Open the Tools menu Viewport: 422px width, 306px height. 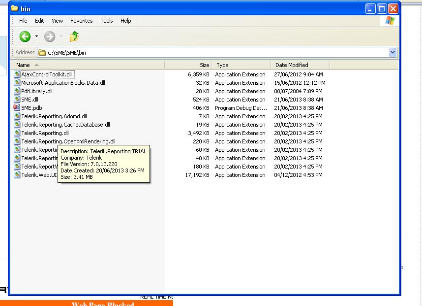(x=107, y=21)
